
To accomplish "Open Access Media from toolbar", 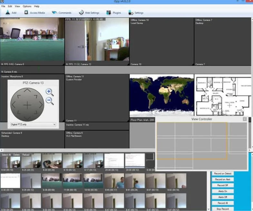I will coord(26,12).
